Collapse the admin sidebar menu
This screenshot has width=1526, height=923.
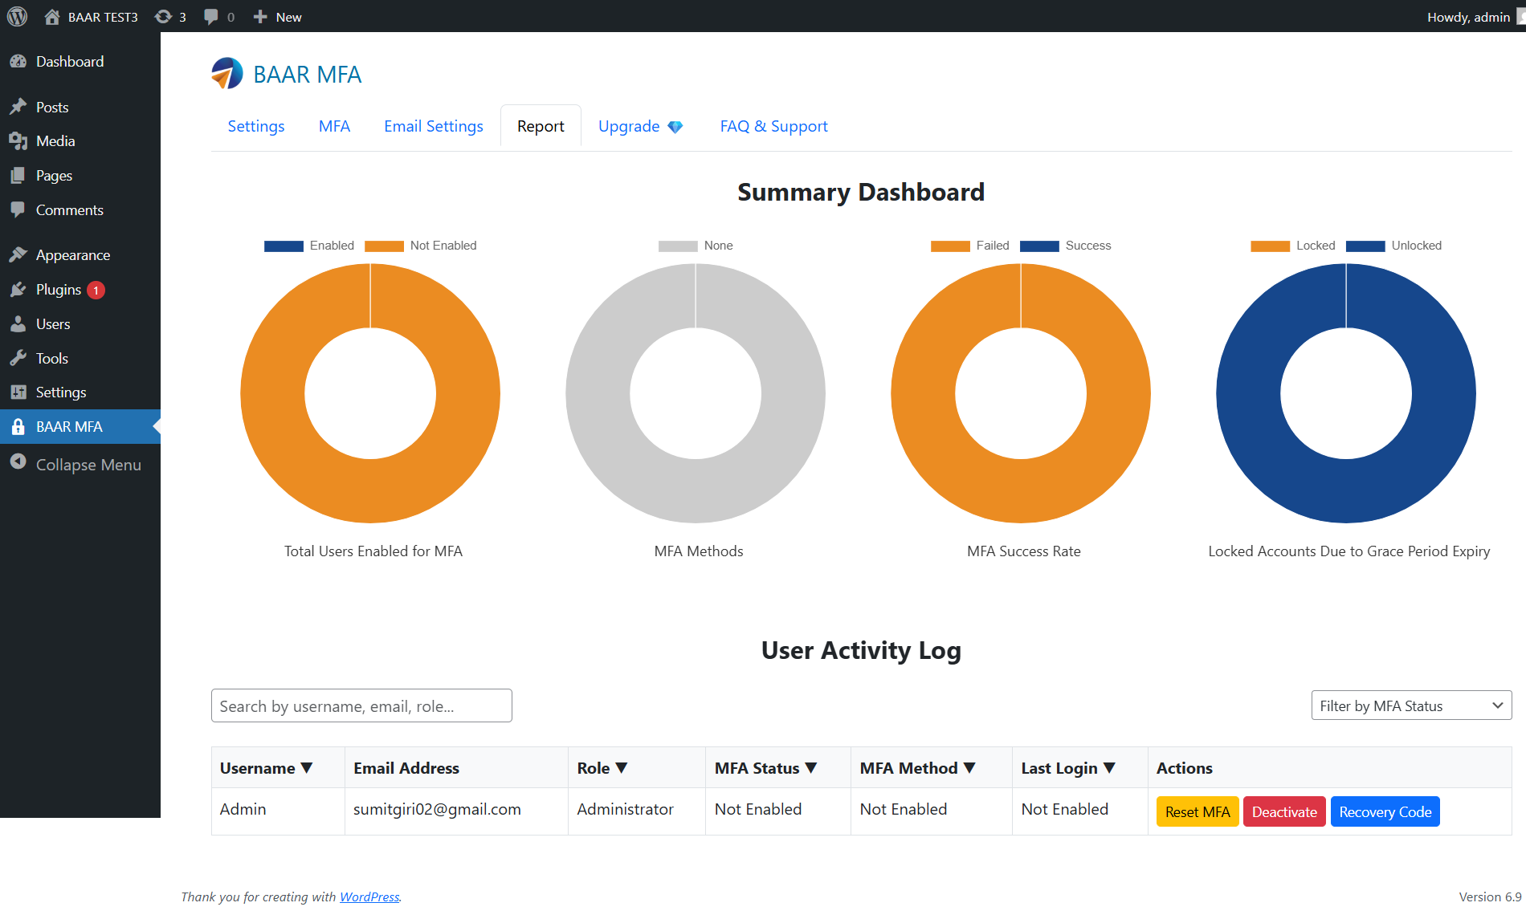click(x=88, y=465)
